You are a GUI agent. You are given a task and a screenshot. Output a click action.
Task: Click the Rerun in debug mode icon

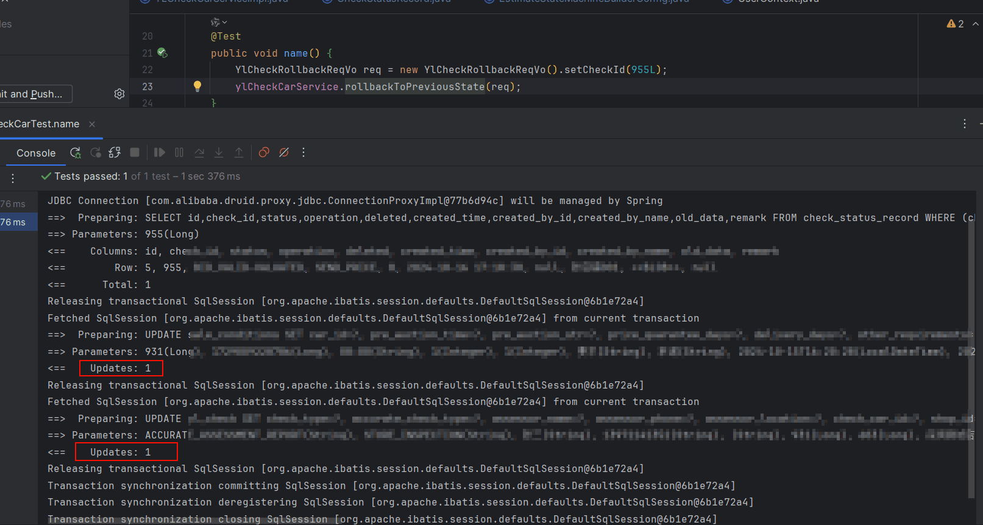[76, 153]
